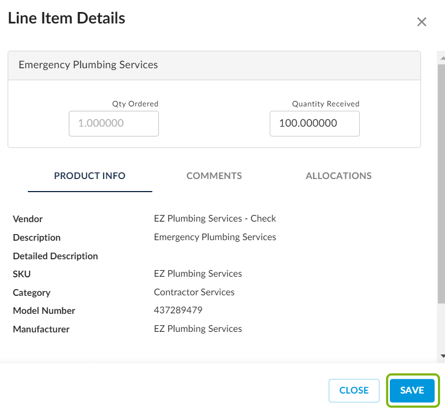Click the scrollbar up arrow
This screenshot has width=445, height=411.
(x=441, y=55)
